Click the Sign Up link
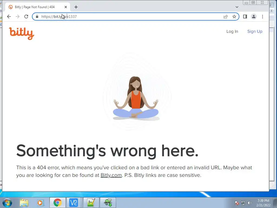 [x=255, y=31]
